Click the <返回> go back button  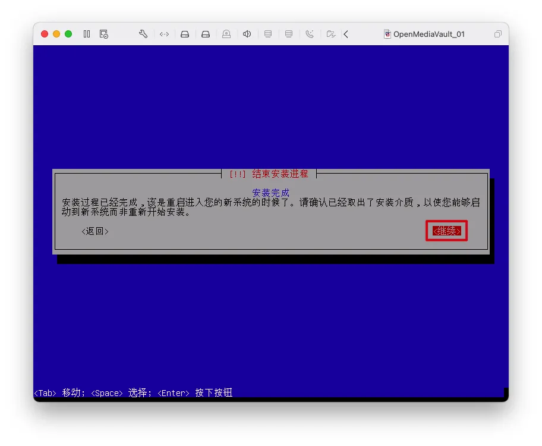tap(95, 231)
